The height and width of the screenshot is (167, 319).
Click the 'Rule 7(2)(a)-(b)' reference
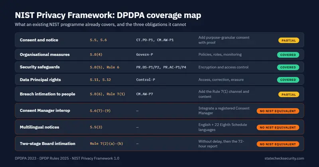click(106, 144)
